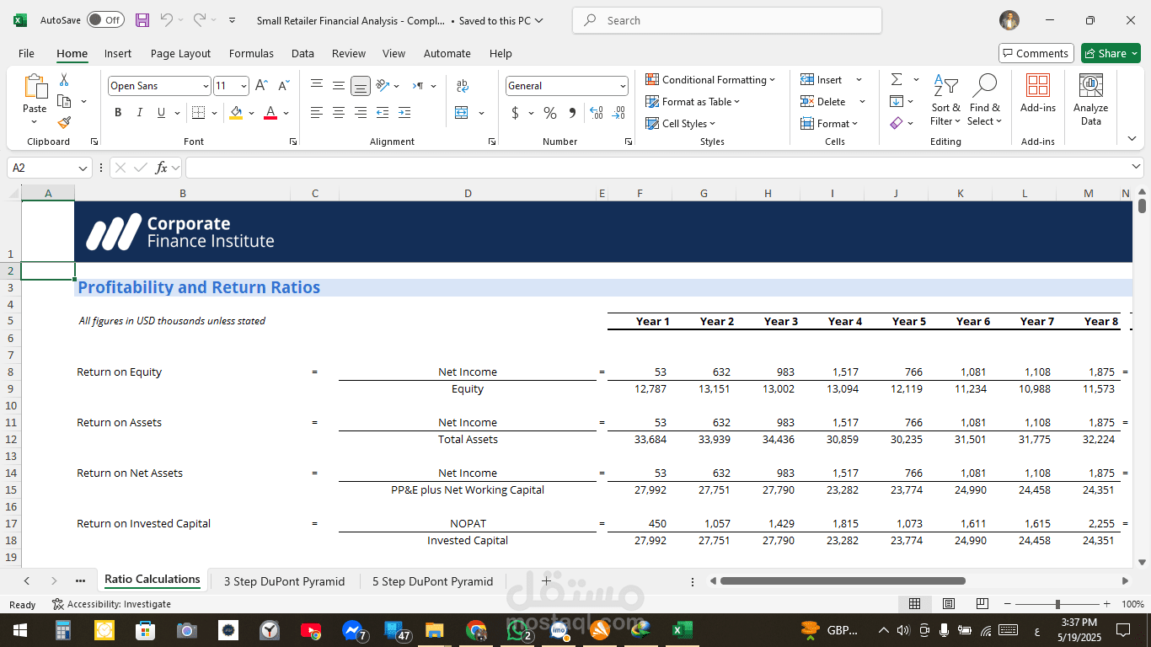Toggle the AutoSave switch
This screenshot has width=1151, height=647.
tap(105, 20)
